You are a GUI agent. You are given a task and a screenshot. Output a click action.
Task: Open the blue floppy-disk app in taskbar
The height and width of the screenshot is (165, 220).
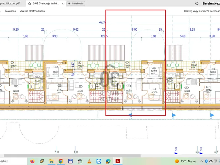(x=70, y=161)
